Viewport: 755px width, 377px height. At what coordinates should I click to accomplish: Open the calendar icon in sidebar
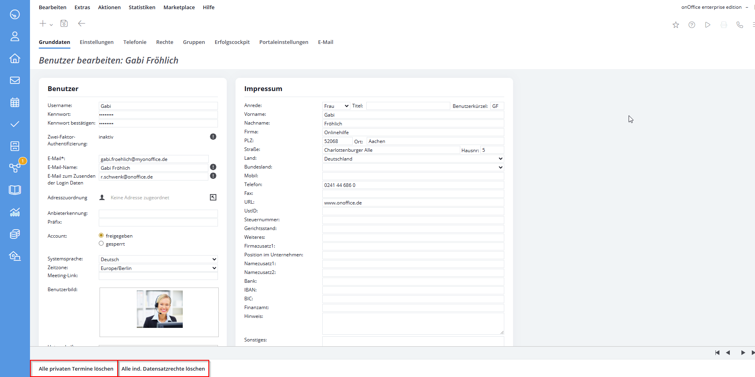point(15,102)
